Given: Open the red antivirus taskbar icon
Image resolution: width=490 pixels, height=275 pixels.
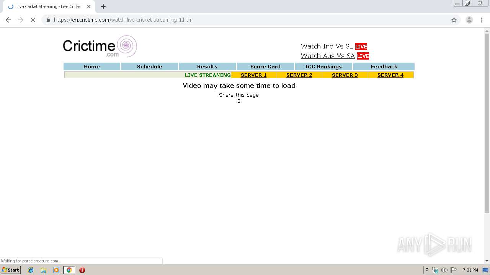Looking at the screenshot, I should point(82,270).
